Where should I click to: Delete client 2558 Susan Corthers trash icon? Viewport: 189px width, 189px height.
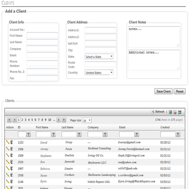tap(12, 175)
